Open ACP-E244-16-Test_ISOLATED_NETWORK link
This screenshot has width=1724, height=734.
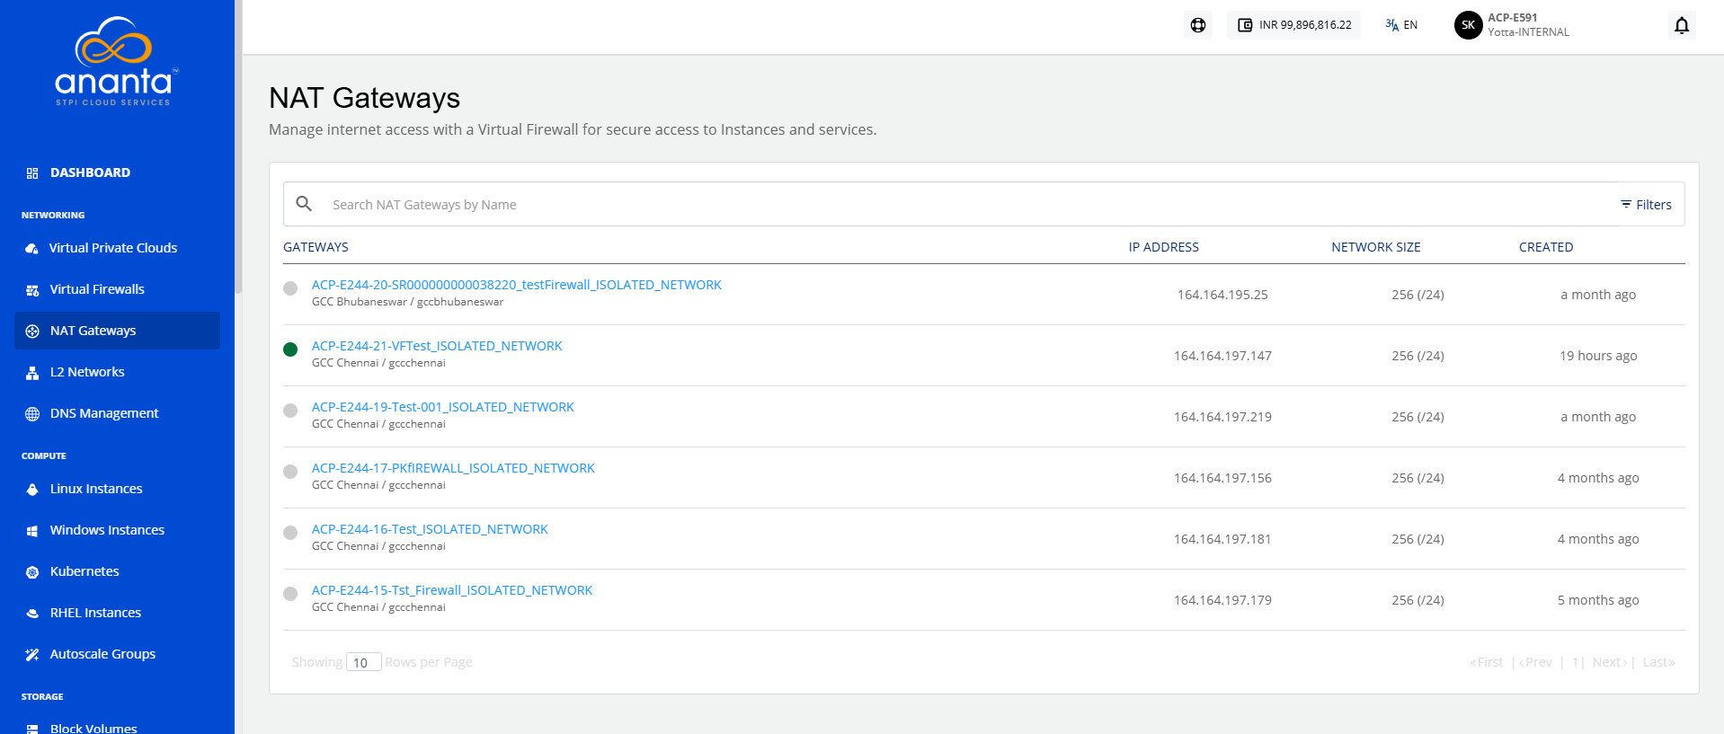point(430,529)
